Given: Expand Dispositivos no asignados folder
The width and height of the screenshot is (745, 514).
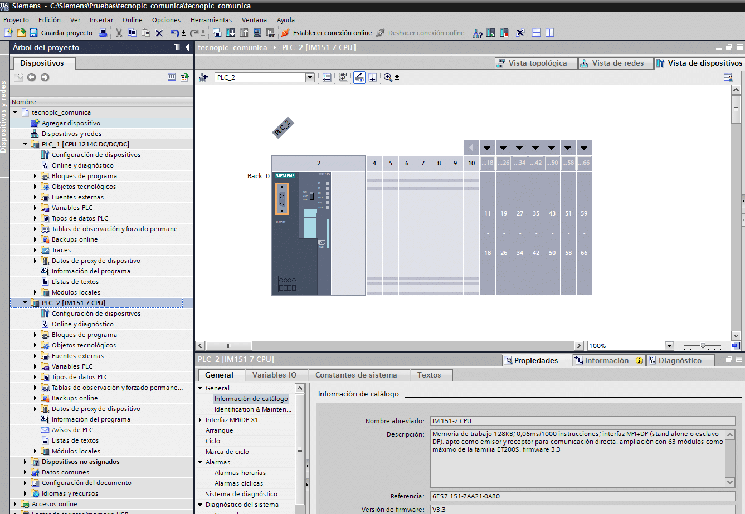Looking at the screenshot, I should click(x=25, y=462).
